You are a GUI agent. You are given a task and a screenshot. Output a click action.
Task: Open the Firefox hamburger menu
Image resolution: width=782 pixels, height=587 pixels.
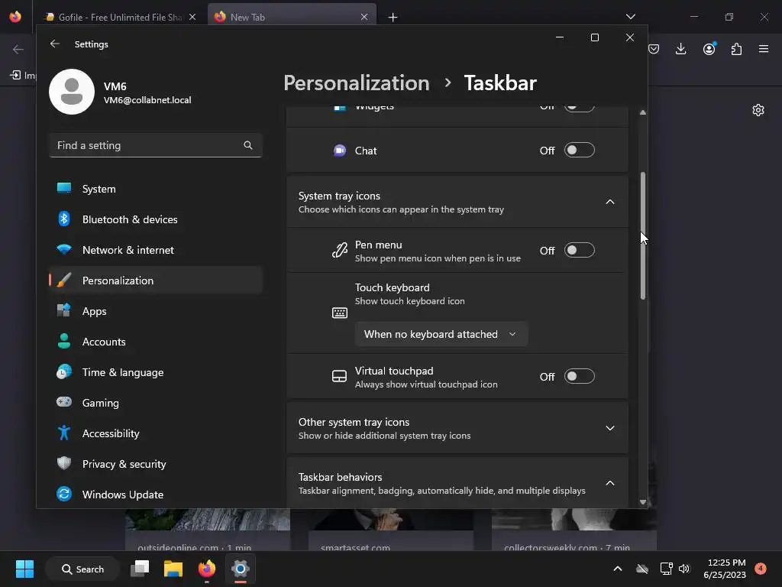click(x=764, y=49)
